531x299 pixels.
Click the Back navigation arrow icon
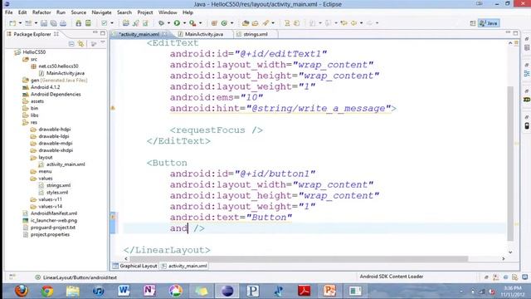click(x=354, y=23)
